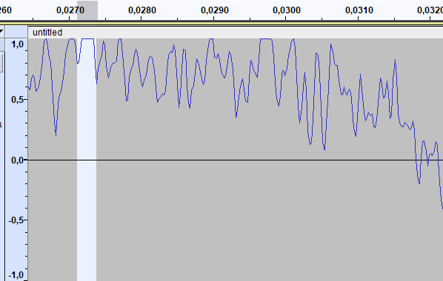Jump to the 0,0300 timeline label
Viewport: 443px width, 281px height.
pos(287,10)
